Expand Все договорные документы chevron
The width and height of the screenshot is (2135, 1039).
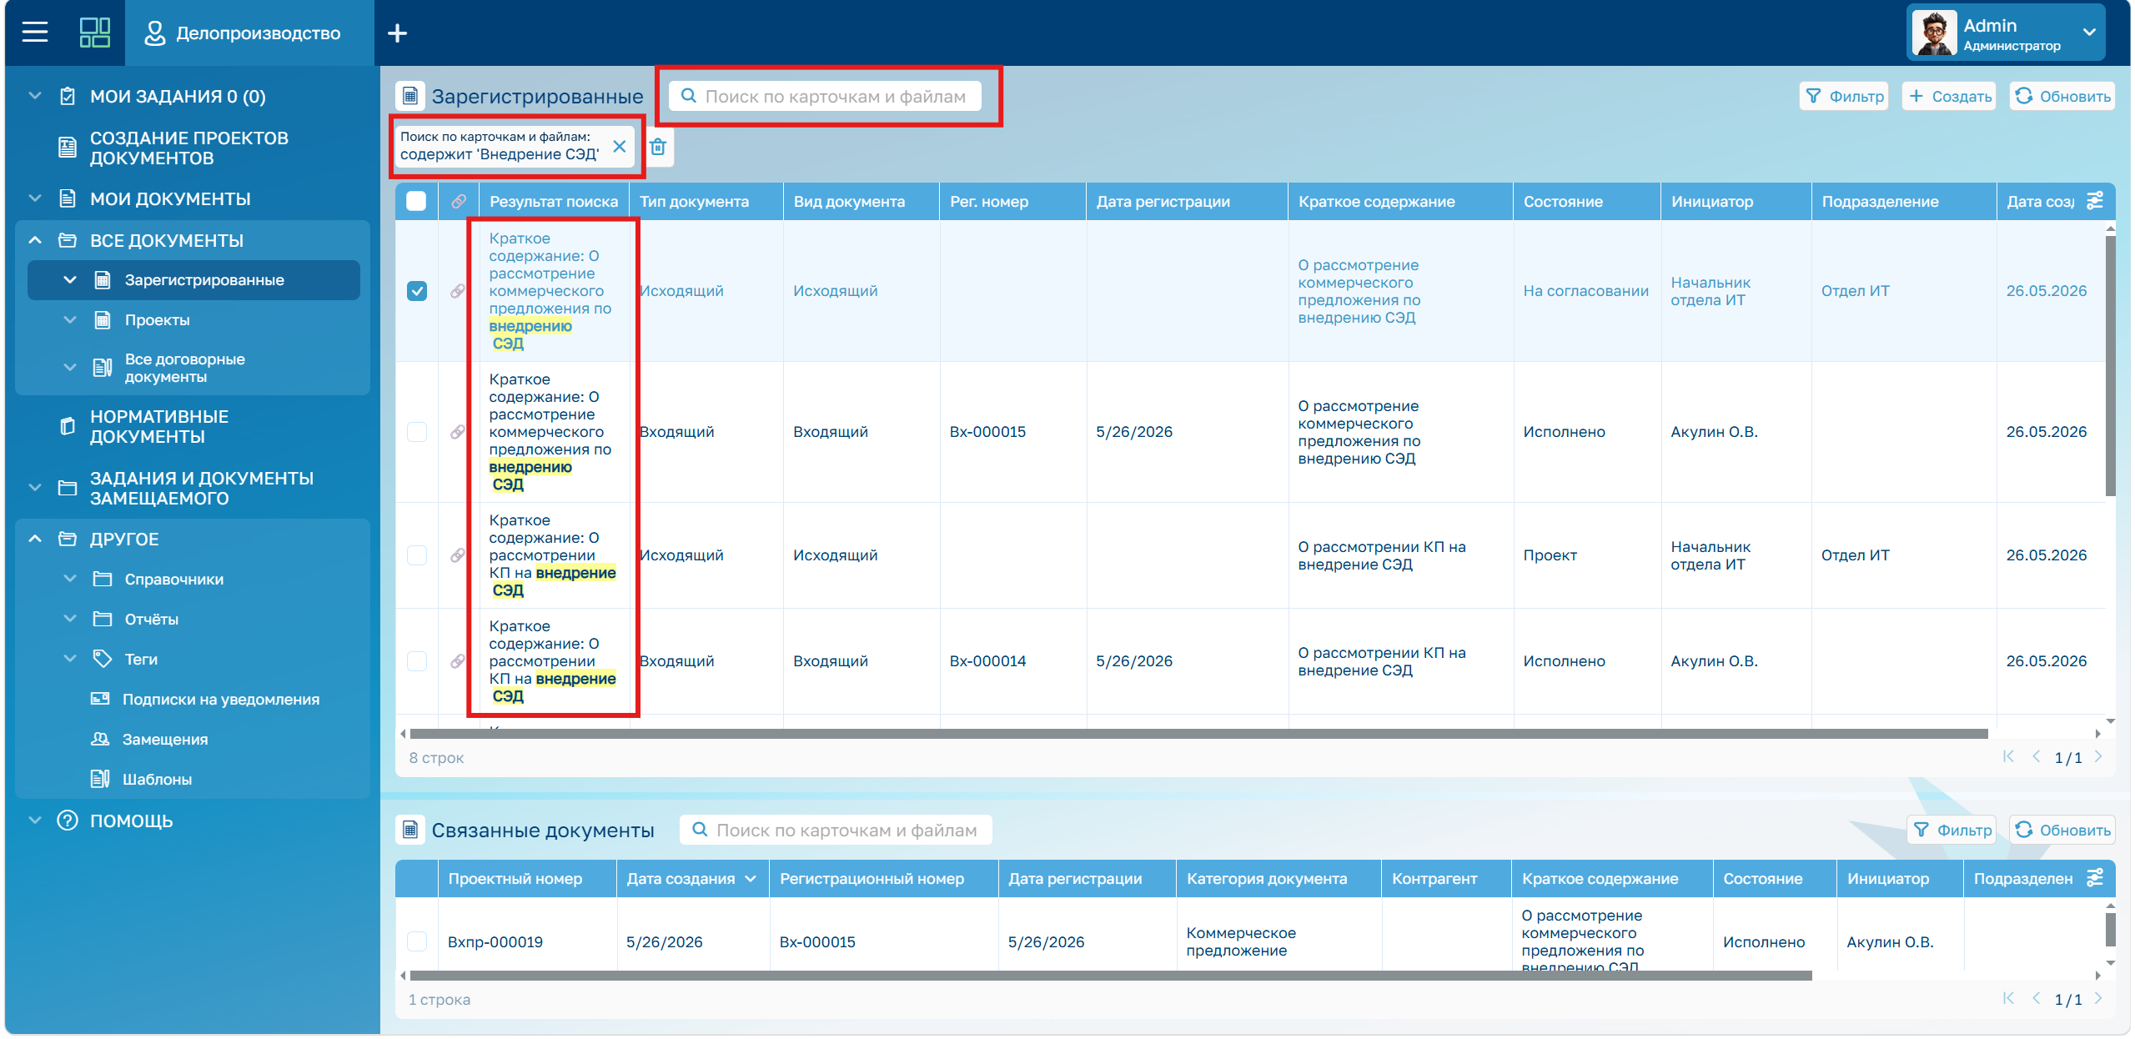click(x=70, y=368)
